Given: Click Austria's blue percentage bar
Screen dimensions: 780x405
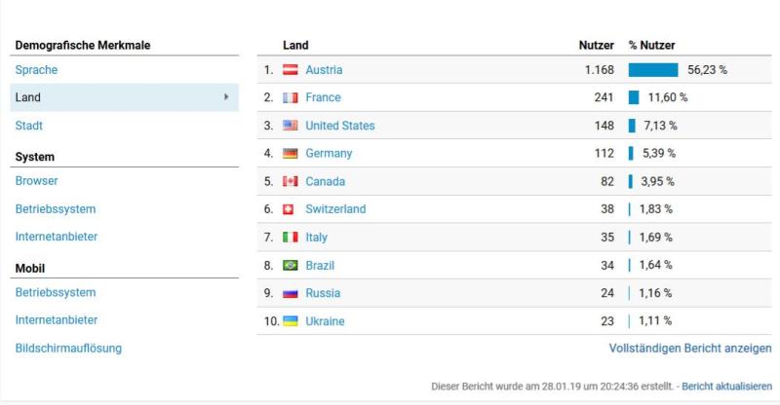Looking at the screenshot, I should 653,69.
